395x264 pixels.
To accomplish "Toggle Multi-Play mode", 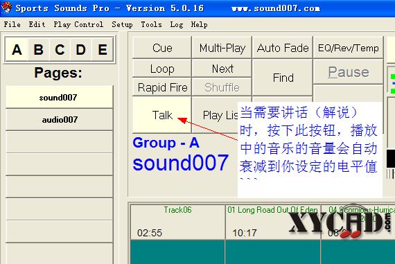I will click(x=222, y=48).
